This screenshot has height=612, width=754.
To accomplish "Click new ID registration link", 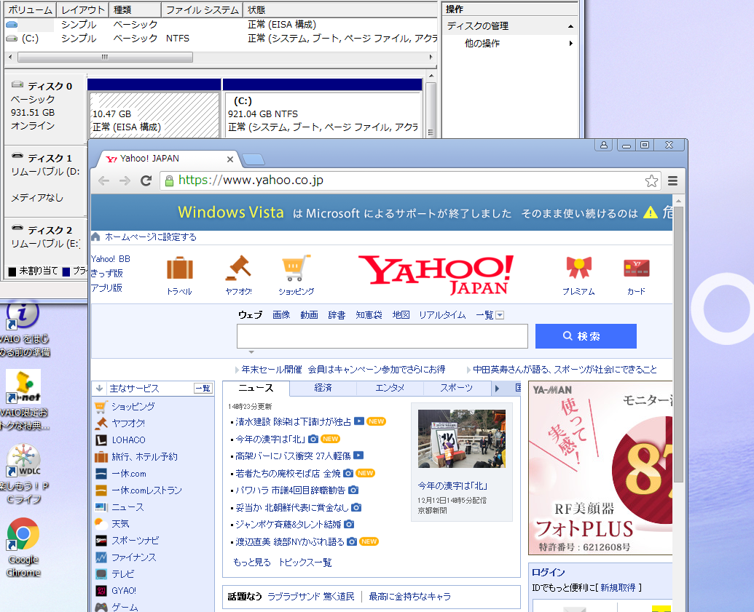I will [x=618, y=587].
